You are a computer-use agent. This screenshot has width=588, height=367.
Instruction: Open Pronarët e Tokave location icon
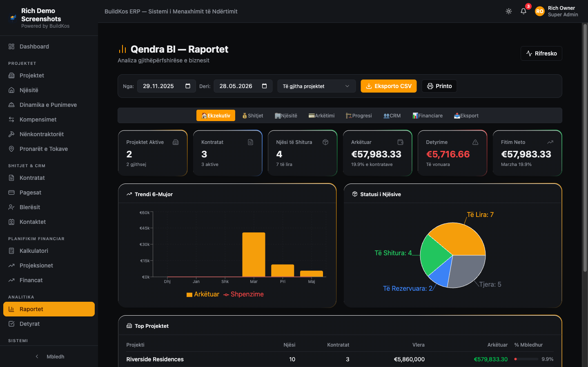11,149
